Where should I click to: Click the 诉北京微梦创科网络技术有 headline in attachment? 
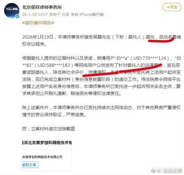pyautogui.click(x=47, y=143)
